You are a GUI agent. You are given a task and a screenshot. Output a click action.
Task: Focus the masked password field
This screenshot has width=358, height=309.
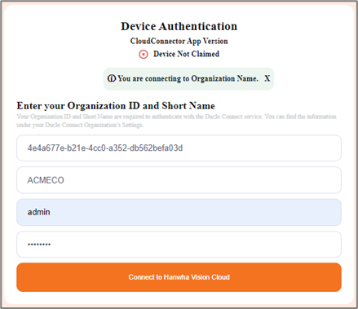pyautogui.click(x=179, y=245)
